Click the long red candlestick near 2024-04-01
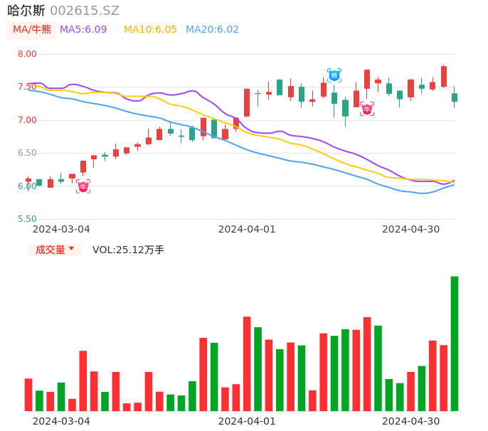The width and height of the screenshot is (488, 431). (247, 102)
